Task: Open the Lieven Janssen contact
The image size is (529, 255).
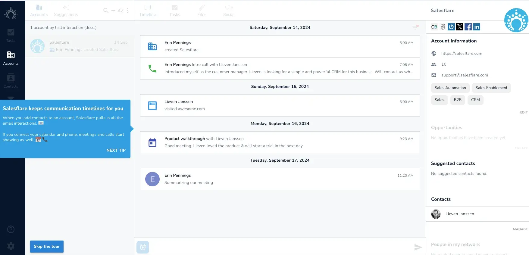Action: tap(459, 214)
